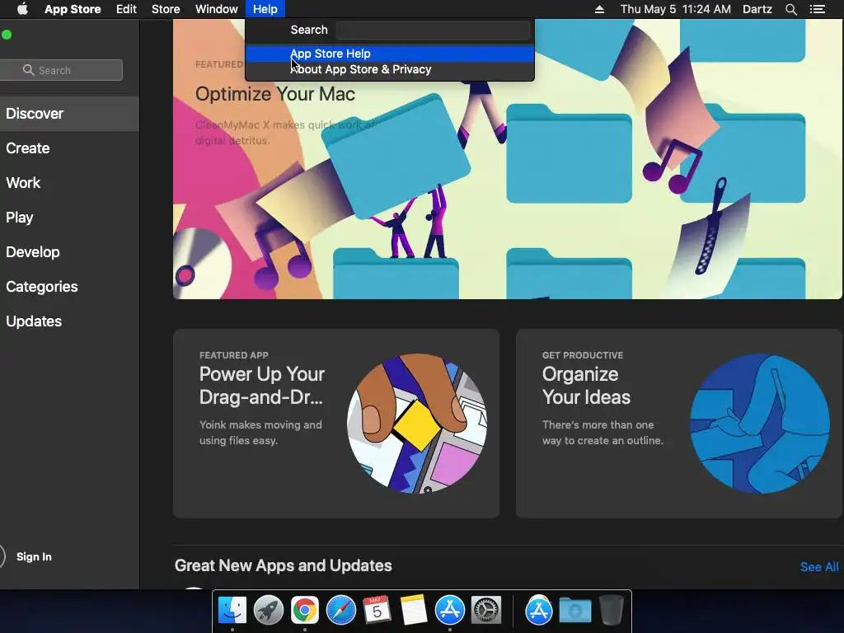Open Finder from the Dock
This screenshot has height=633, width=844.
pos(232,611)
